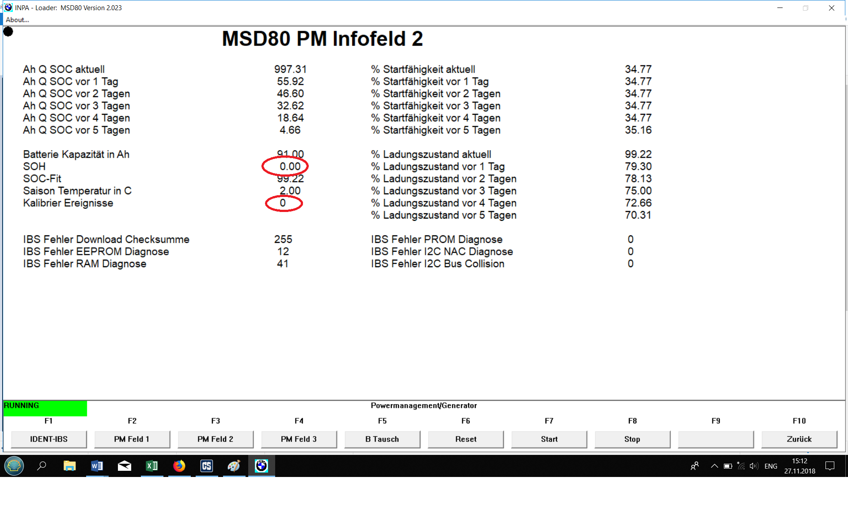Open the Paint app taskbar icon
Image resolution: width=848 pixels, height=526 pixels.
(234, 466)
